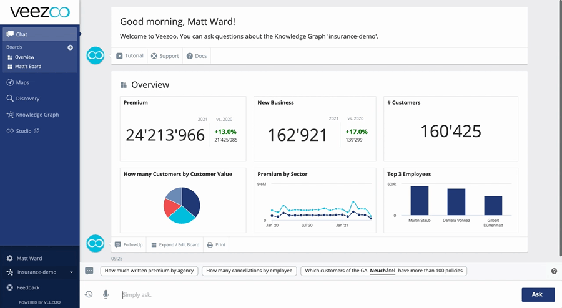This screenshot has width=562, height=308.
Task: Open the question history clock icon
Action: click(x=89, y=294)
